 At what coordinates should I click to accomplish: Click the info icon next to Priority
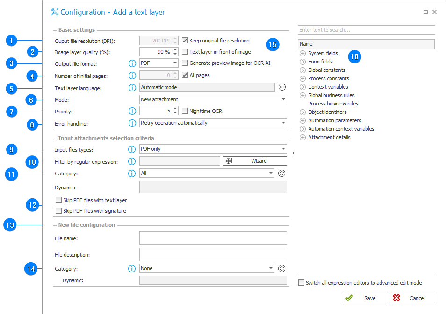pos(131,111)
